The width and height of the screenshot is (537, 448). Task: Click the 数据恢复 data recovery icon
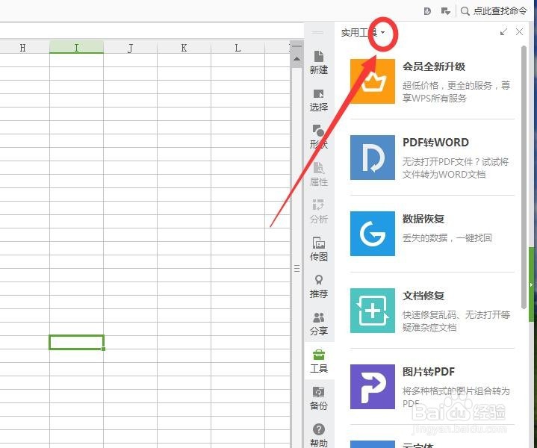[372, 234]
